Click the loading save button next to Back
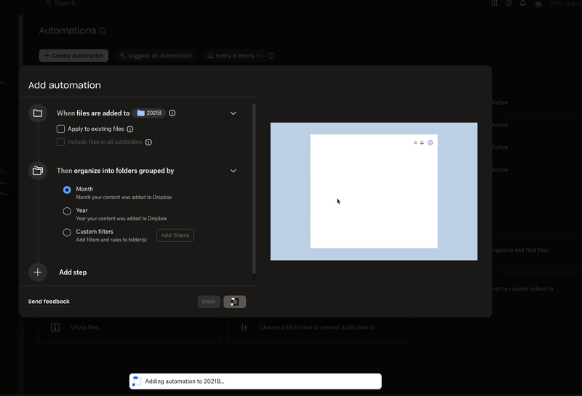 click(x=234, y=302)
